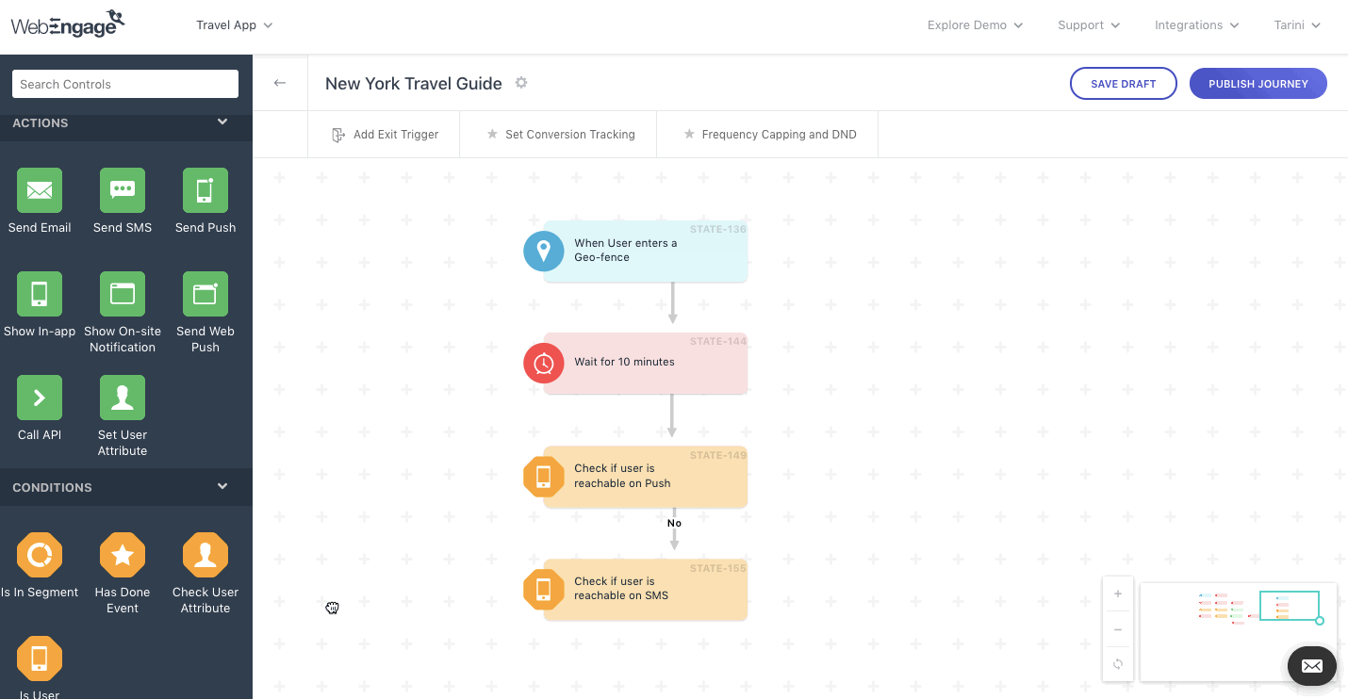Click the PUBLISH JOURNEY button

tap(1258, 84)
